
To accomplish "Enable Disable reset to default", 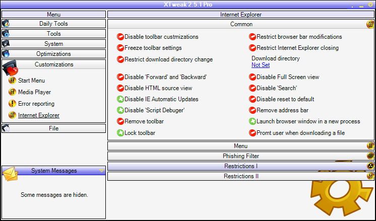I will (253, 99).
